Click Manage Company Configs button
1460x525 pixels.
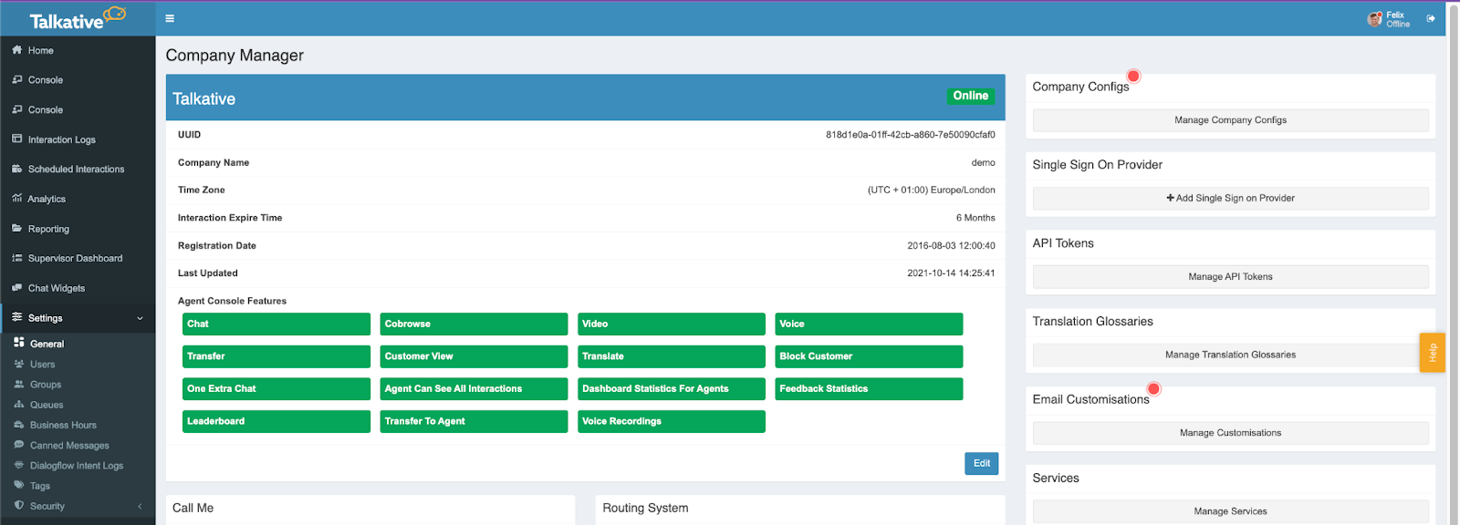pyautogui.click(x=1230, y=120)
